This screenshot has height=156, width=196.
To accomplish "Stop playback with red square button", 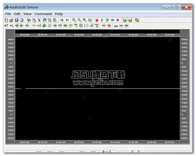I will 118,20.
